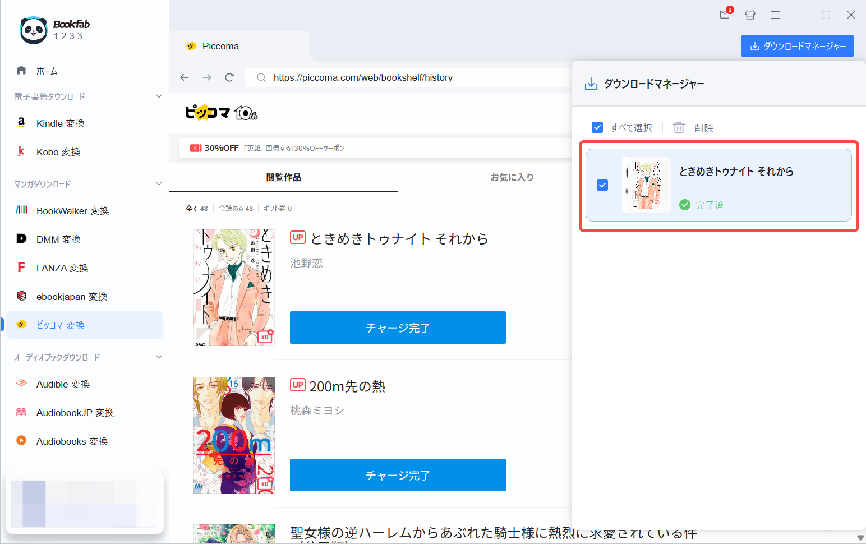The image size is (866, 544).
Task: Filter by 全て 48
Action: (x=197, y=208)
